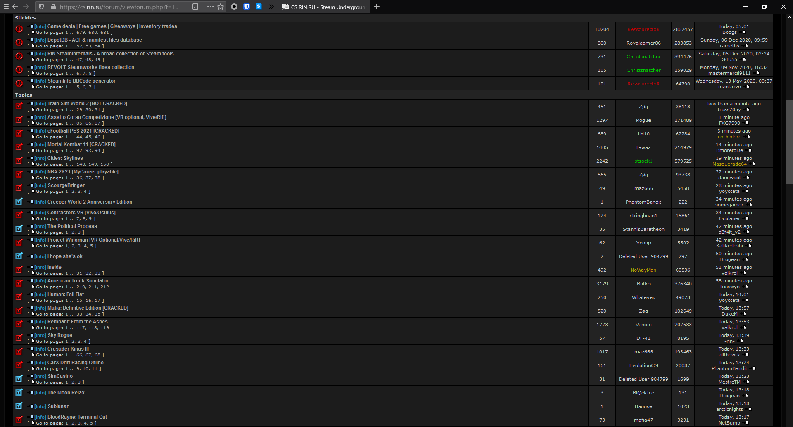This screenshot has width=793, height=427.
Task: Click the sticky icon for Game deals topic
Action: [x=19, y=29]
